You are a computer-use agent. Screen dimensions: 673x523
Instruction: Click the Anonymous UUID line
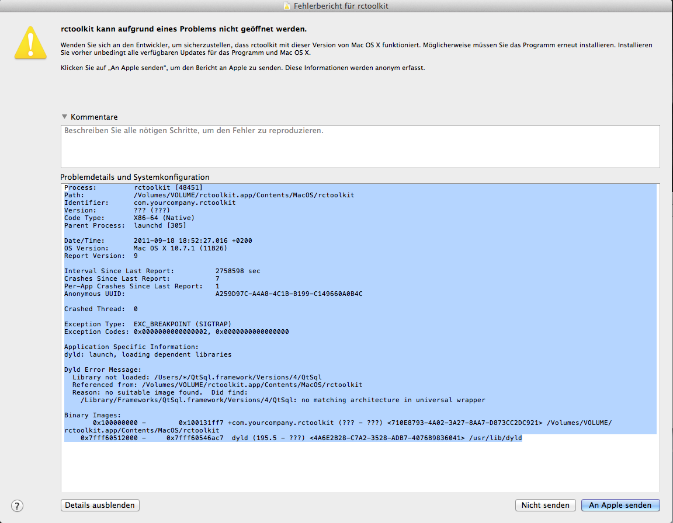pyautogui.click(x=213, y=294)
